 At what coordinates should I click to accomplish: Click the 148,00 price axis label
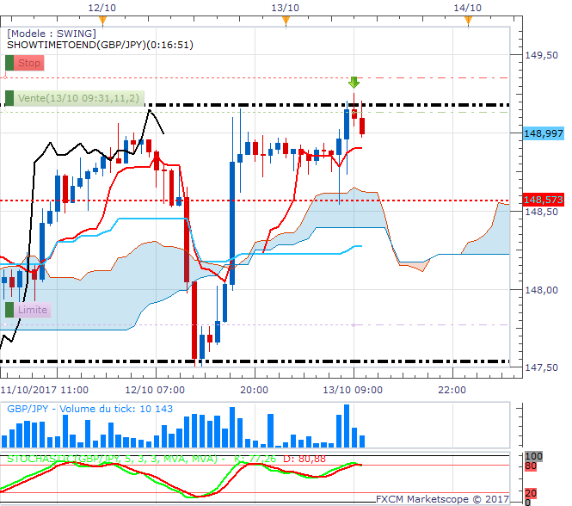(x=541, y=290)
